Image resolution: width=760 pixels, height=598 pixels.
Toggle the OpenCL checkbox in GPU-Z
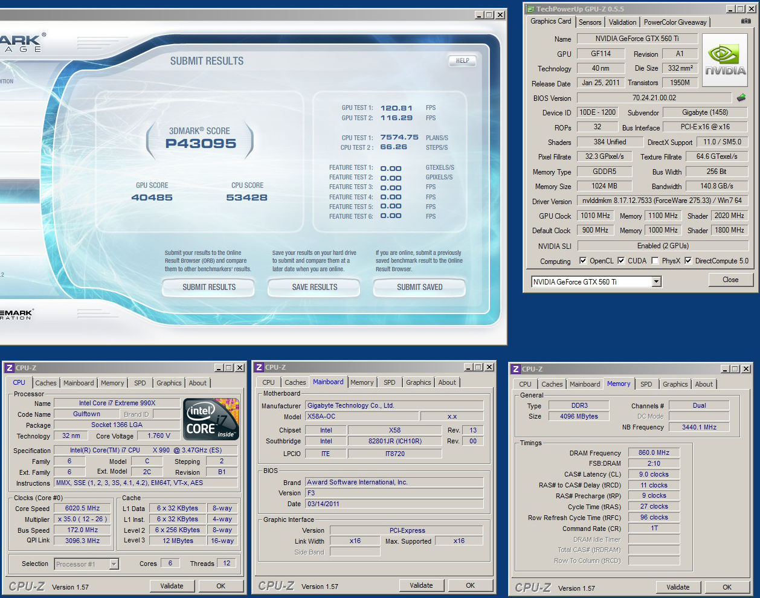583,261
